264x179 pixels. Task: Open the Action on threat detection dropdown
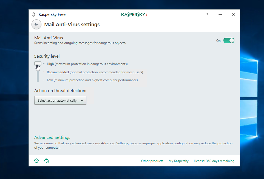point(60,100)
